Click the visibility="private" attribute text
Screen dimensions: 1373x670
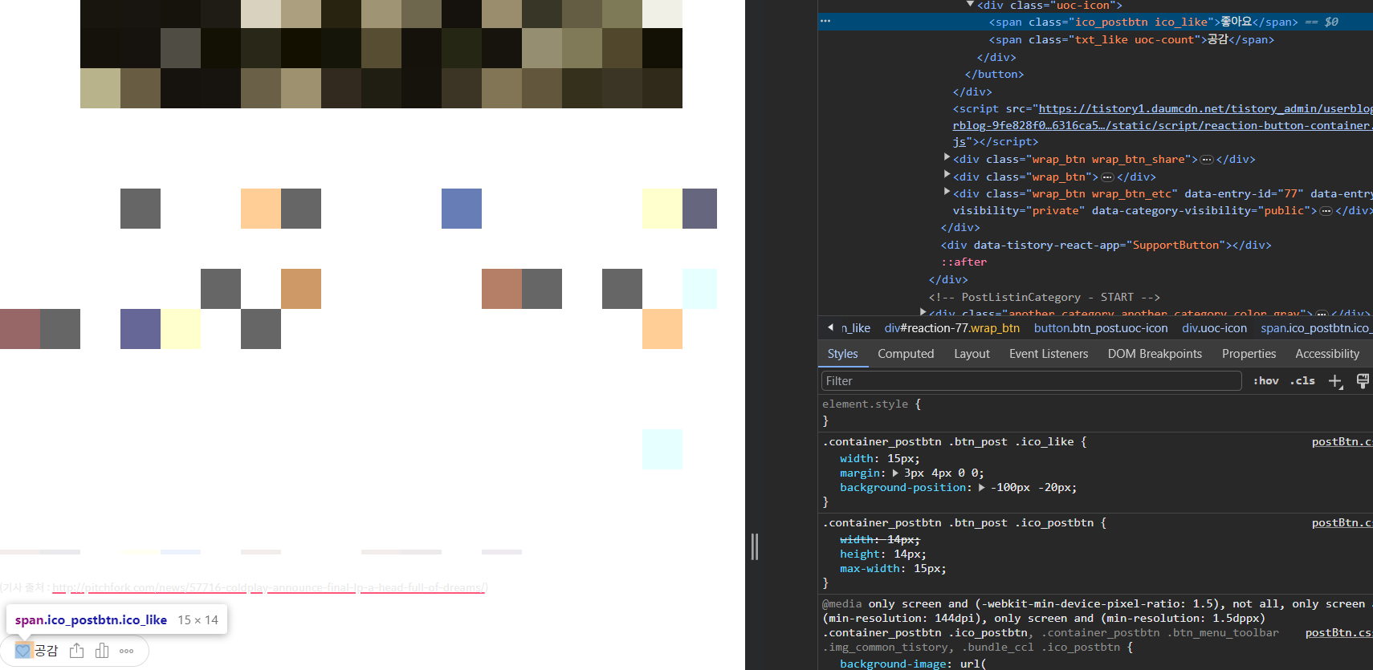point(1018,211)
